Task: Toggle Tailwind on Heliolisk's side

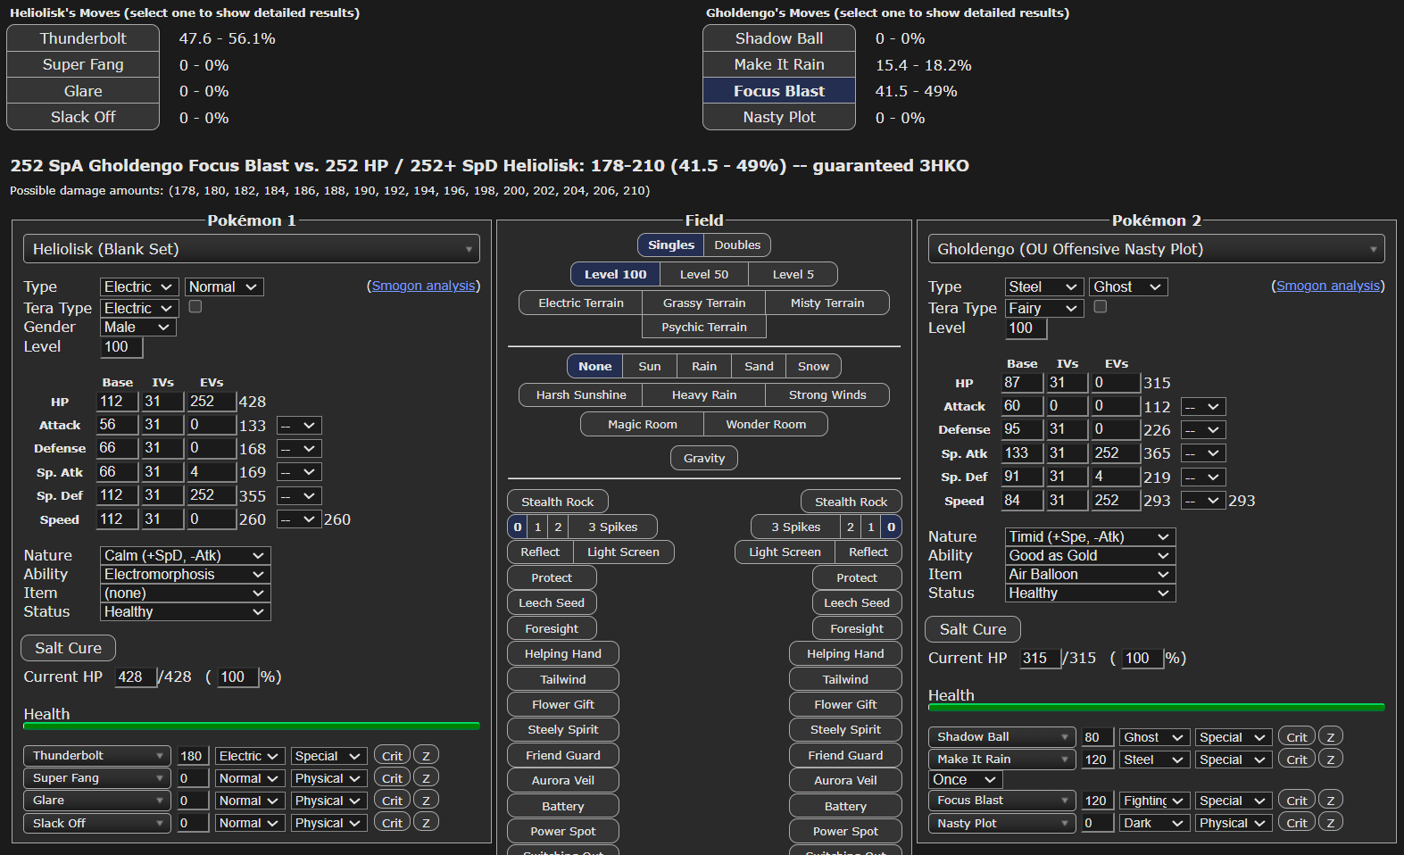Action: [563, 679]
